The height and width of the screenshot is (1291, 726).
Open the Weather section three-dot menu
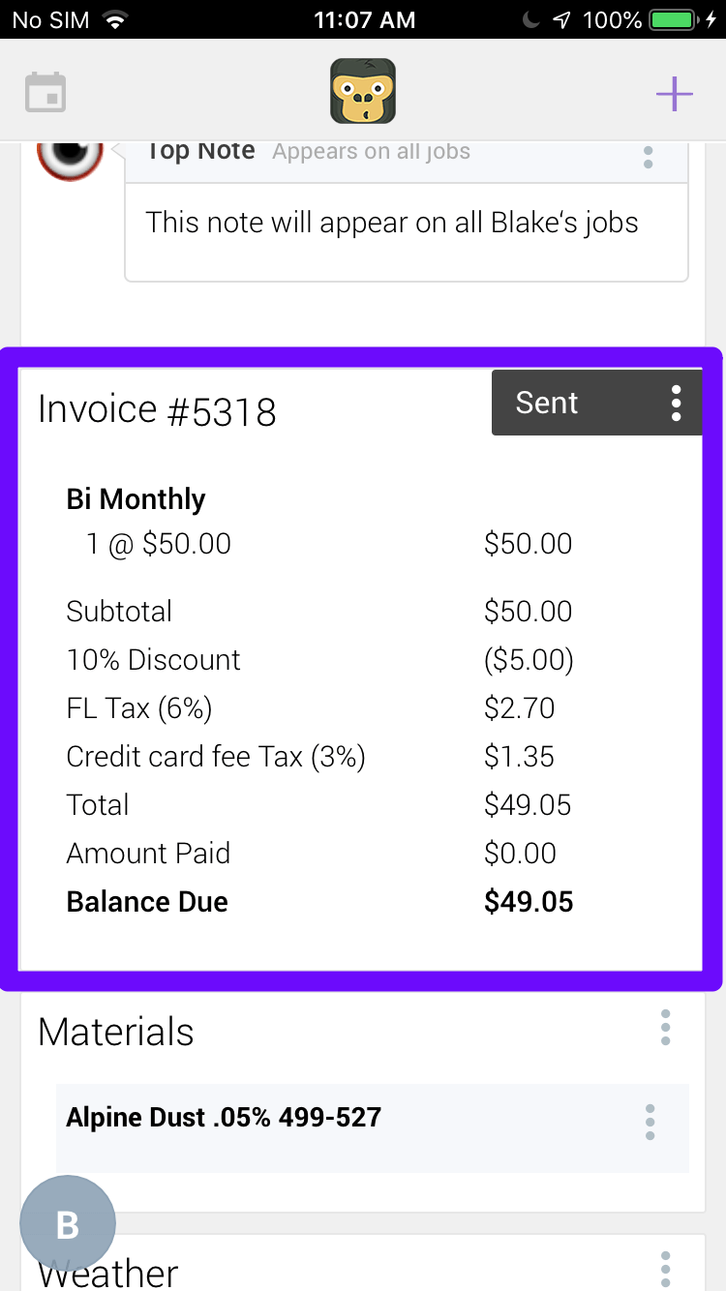(x=665, y=1269)
